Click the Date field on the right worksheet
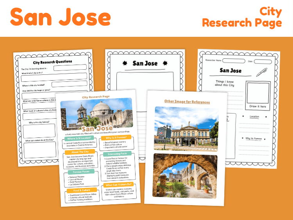The height and width of the screenshot is (220, 293). [263, 61]
